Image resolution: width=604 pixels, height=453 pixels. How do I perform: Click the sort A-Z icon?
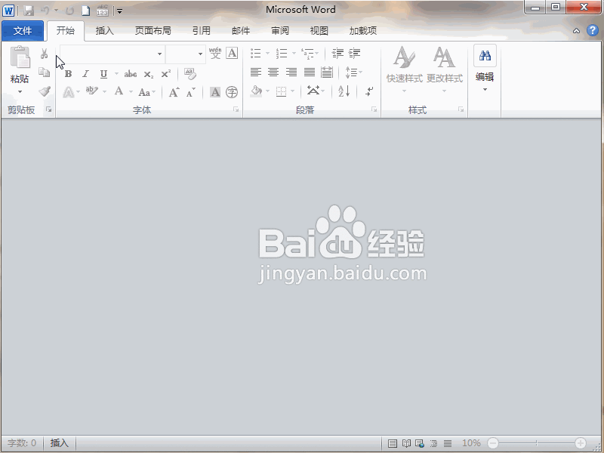click(344, 91)
